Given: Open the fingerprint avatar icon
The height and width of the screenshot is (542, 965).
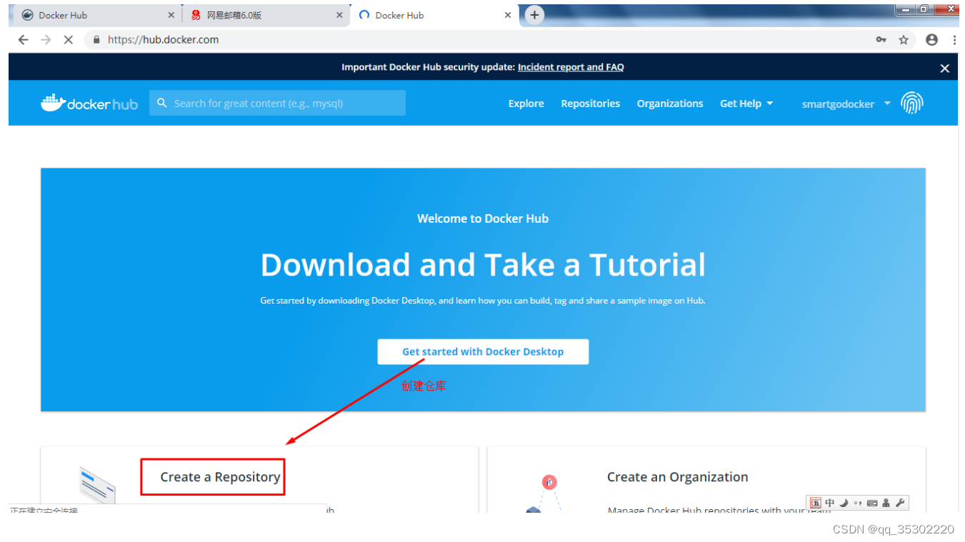Looking at the screenshot, I should point(912,104).
